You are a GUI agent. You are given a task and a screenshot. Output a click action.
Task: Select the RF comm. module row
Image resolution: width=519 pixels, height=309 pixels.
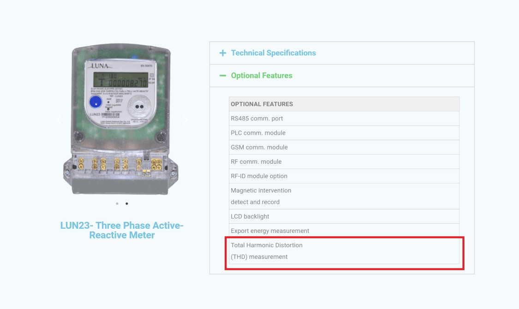tap(344, 162)
